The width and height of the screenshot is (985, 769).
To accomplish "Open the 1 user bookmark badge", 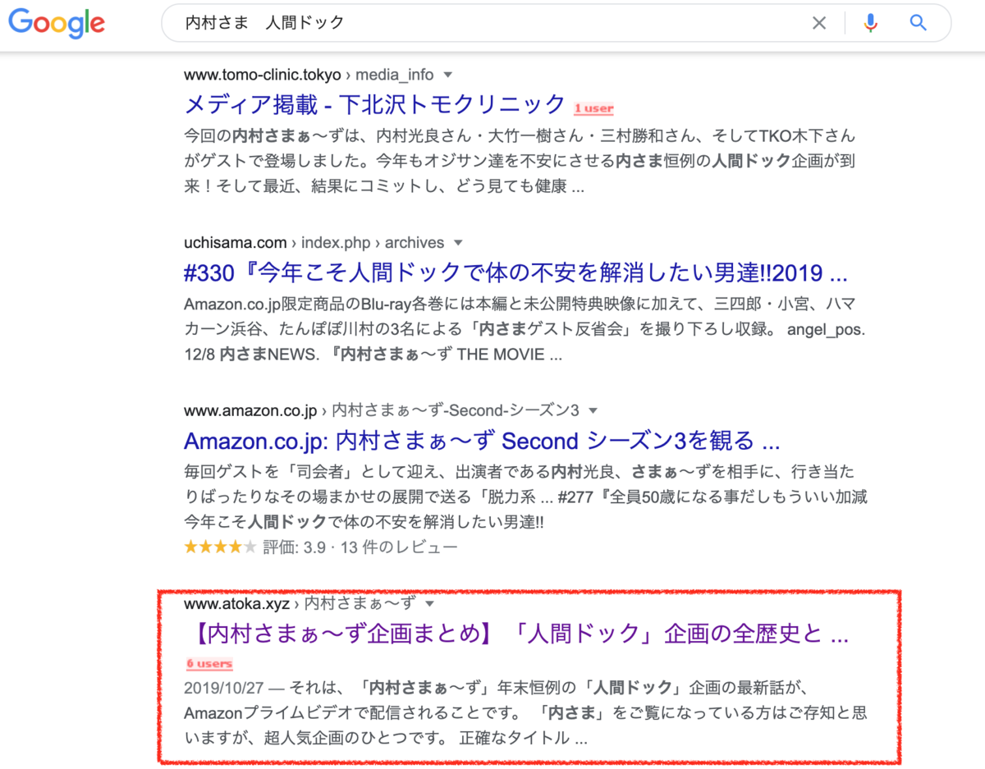I will pyautogui.click(x=593, y=108).
